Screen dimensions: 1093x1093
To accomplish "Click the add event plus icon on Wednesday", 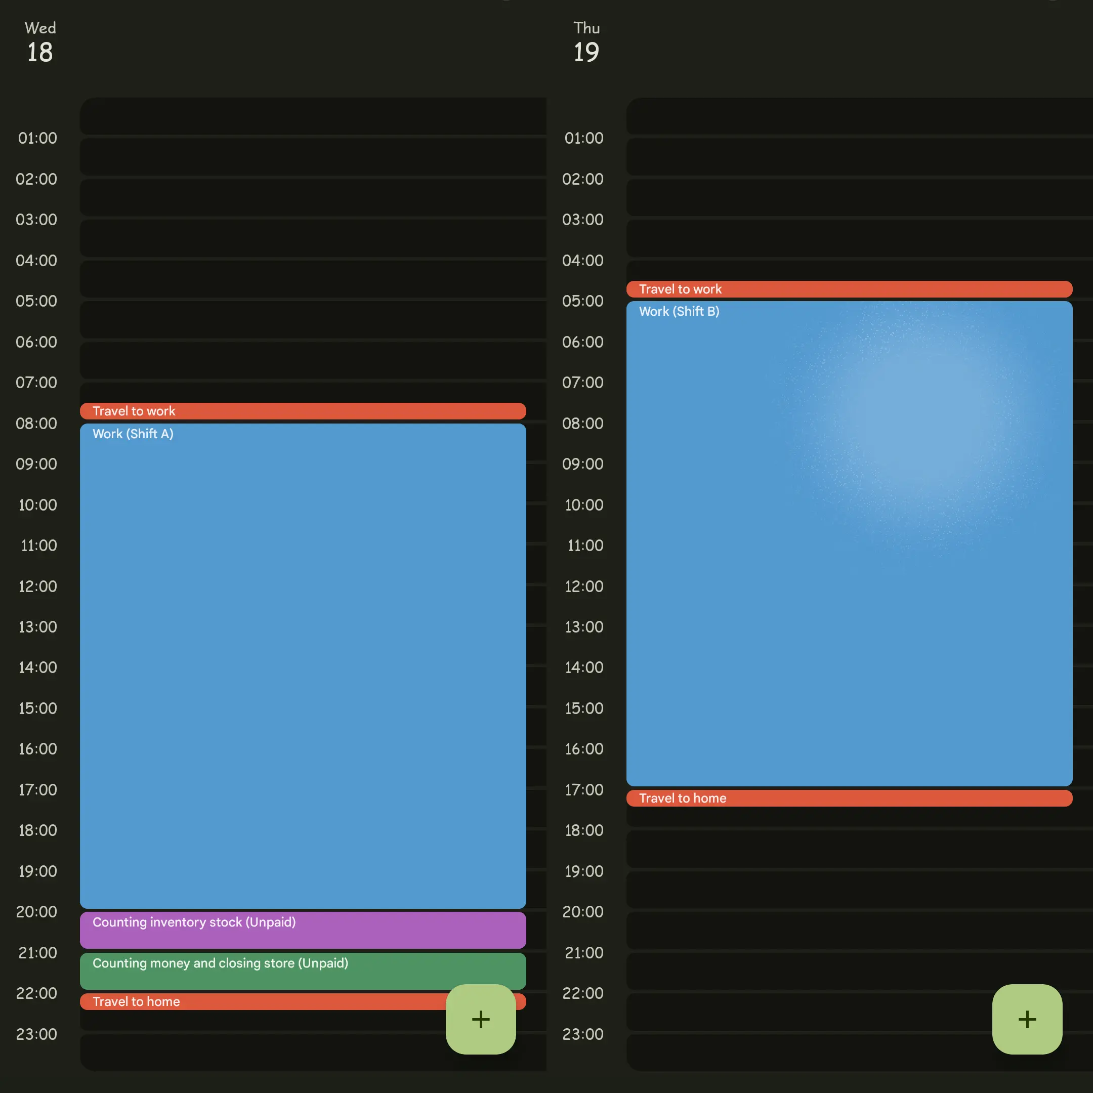I will click(481, 1020).
